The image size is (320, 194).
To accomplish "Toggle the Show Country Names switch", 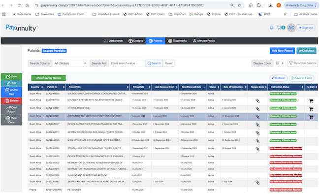I will [49, 78].
